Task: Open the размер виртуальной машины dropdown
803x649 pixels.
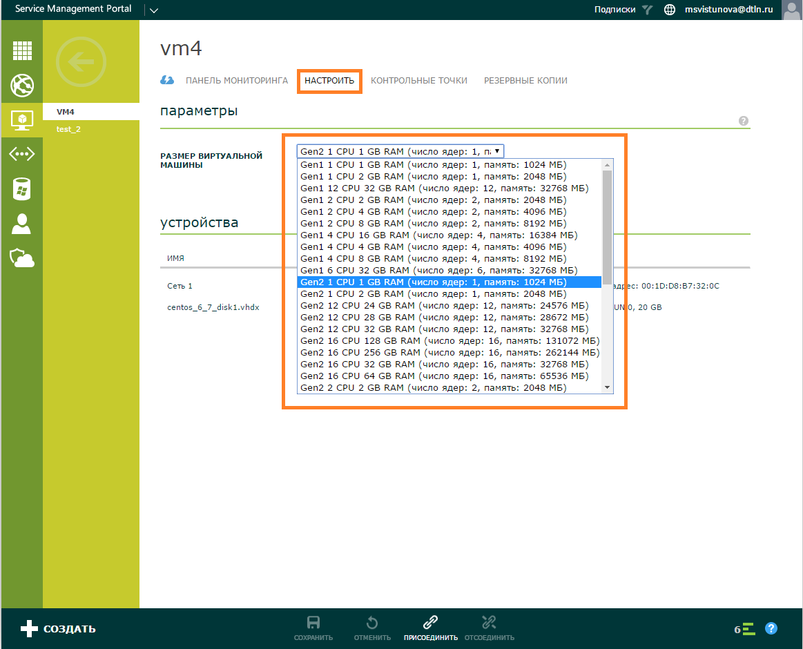Action: (400, 151)
